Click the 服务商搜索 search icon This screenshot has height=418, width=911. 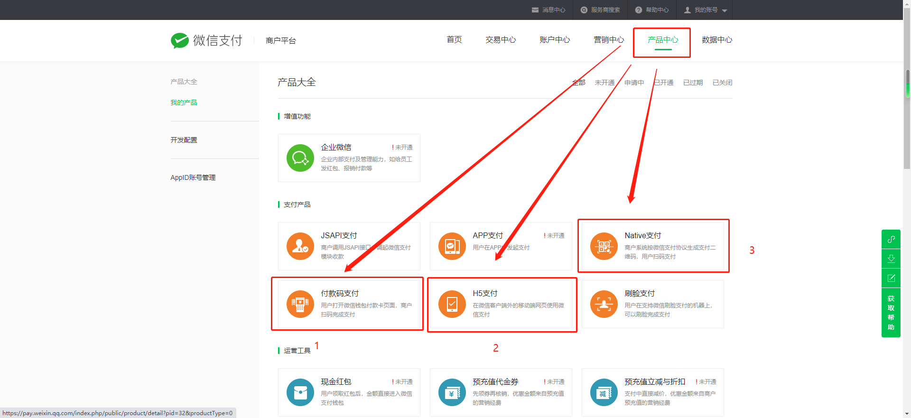click(x=584, y=10)
